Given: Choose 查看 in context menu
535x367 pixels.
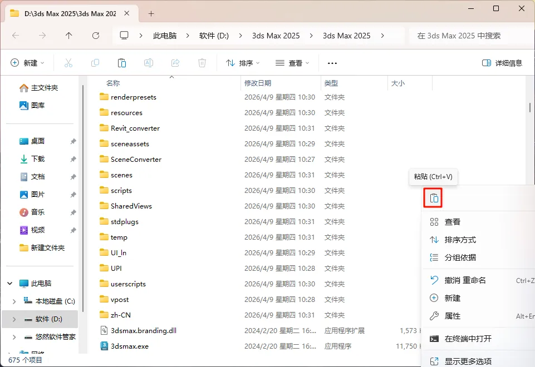Looking at the screenshot, I should point(478,222).
